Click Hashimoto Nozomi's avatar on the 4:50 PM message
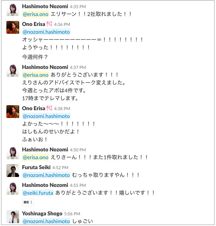Viewport: 216px width, 226px height. (x=12, y=153)
